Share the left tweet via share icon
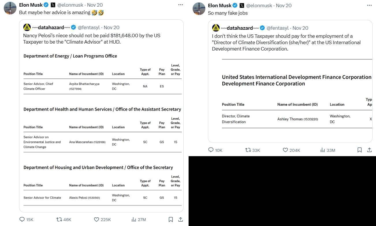 (180, 220)
